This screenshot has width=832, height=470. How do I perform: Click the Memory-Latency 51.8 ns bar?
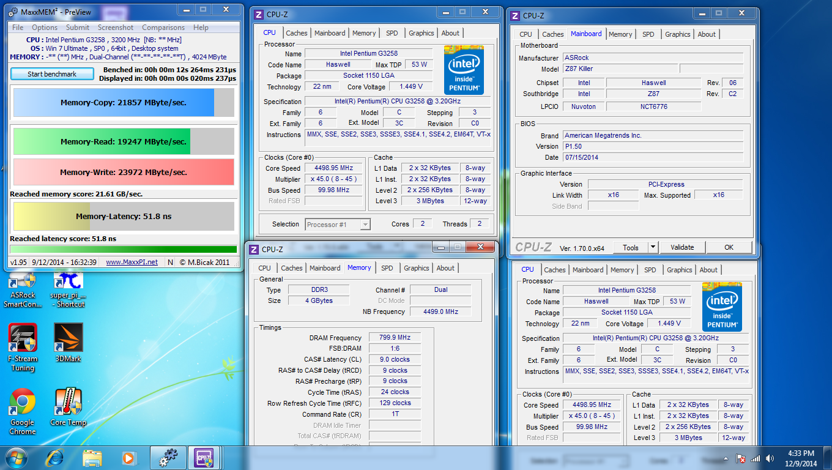124,216
